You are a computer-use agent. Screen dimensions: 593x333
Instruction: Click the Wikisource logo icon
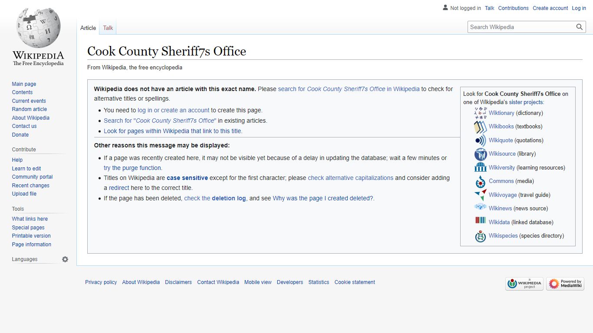pyautogui.click(x=481, y=154)
